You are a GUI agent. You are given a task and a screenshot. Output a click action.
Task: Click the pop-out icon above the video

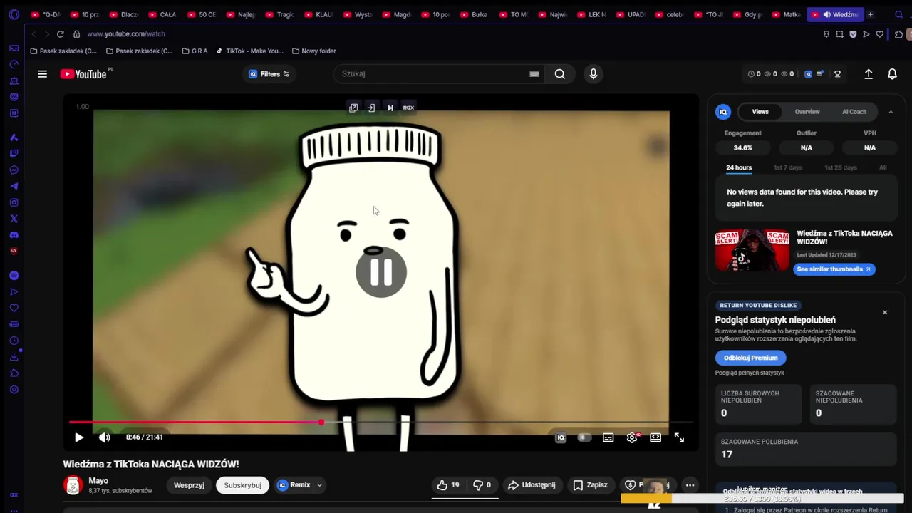(353, 108)
